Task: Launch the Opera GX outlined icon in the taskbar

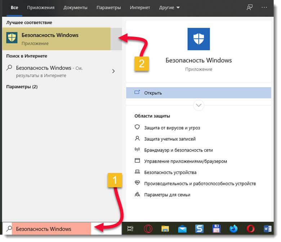Action: pyautogui.click(x=148, y=229)
